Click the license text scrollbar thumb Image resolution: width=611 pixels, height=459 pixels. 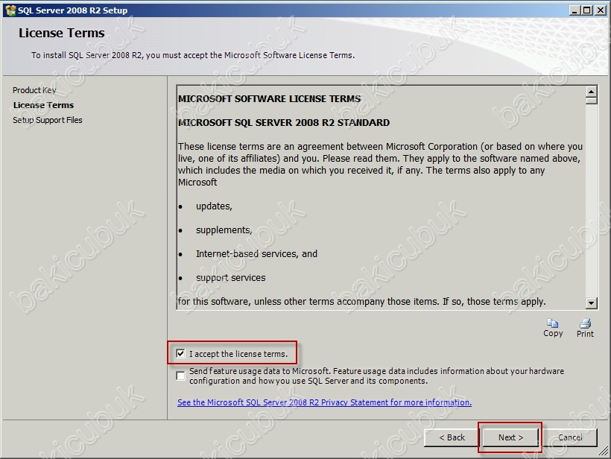click(x=591, y=101)
